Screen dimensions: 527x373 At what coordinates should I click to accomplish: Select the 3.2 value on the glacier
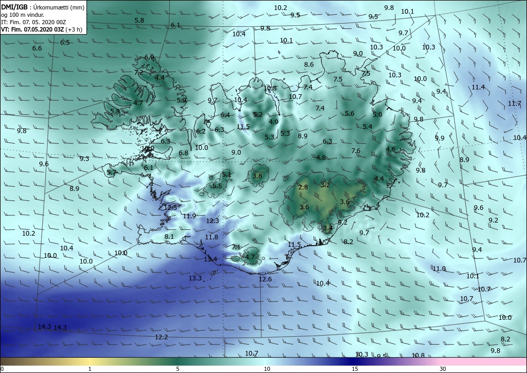(x=325, y=185)
